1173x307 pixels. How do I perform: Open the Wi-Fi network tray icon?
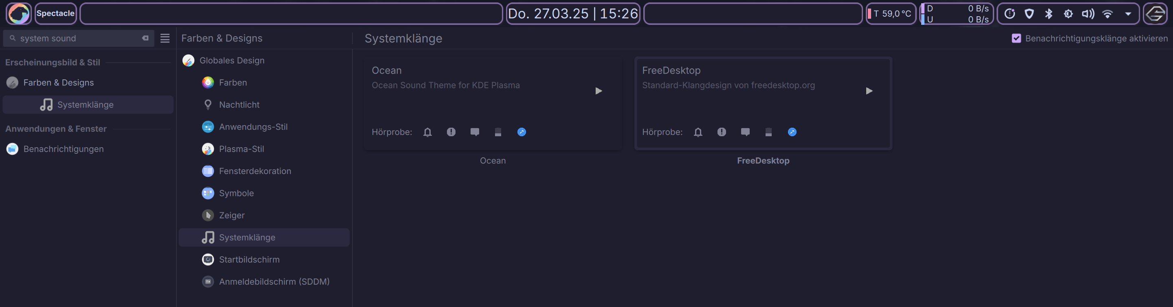(x=1107, y=14)
